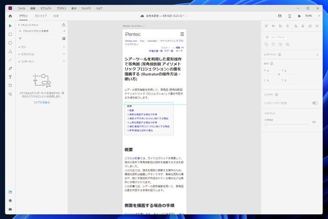
Task: Open the Layers panel icon
Action: click(x=10, y=200)
